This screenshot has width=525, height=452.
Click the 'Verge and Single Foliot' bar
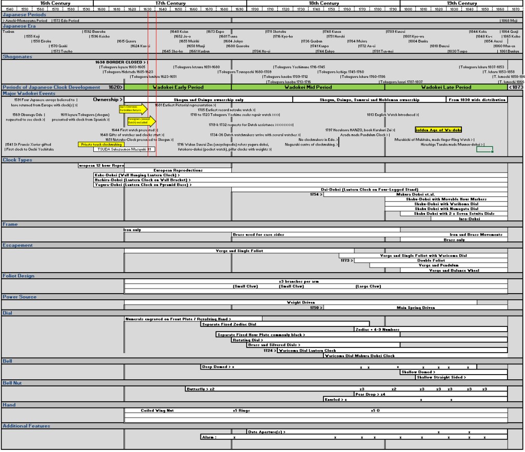231,251
